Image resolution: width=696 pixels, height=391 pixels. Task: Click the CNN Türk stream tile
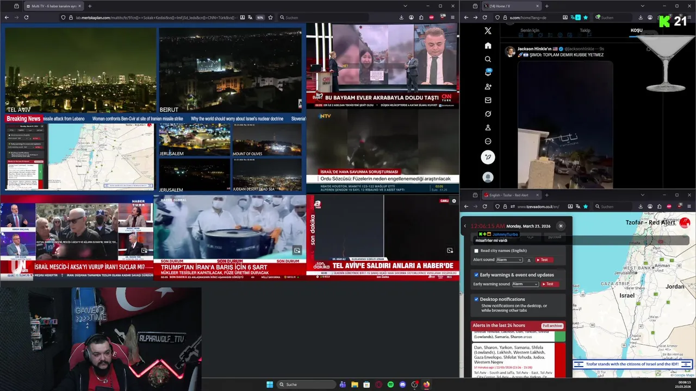tap(382, 66)
